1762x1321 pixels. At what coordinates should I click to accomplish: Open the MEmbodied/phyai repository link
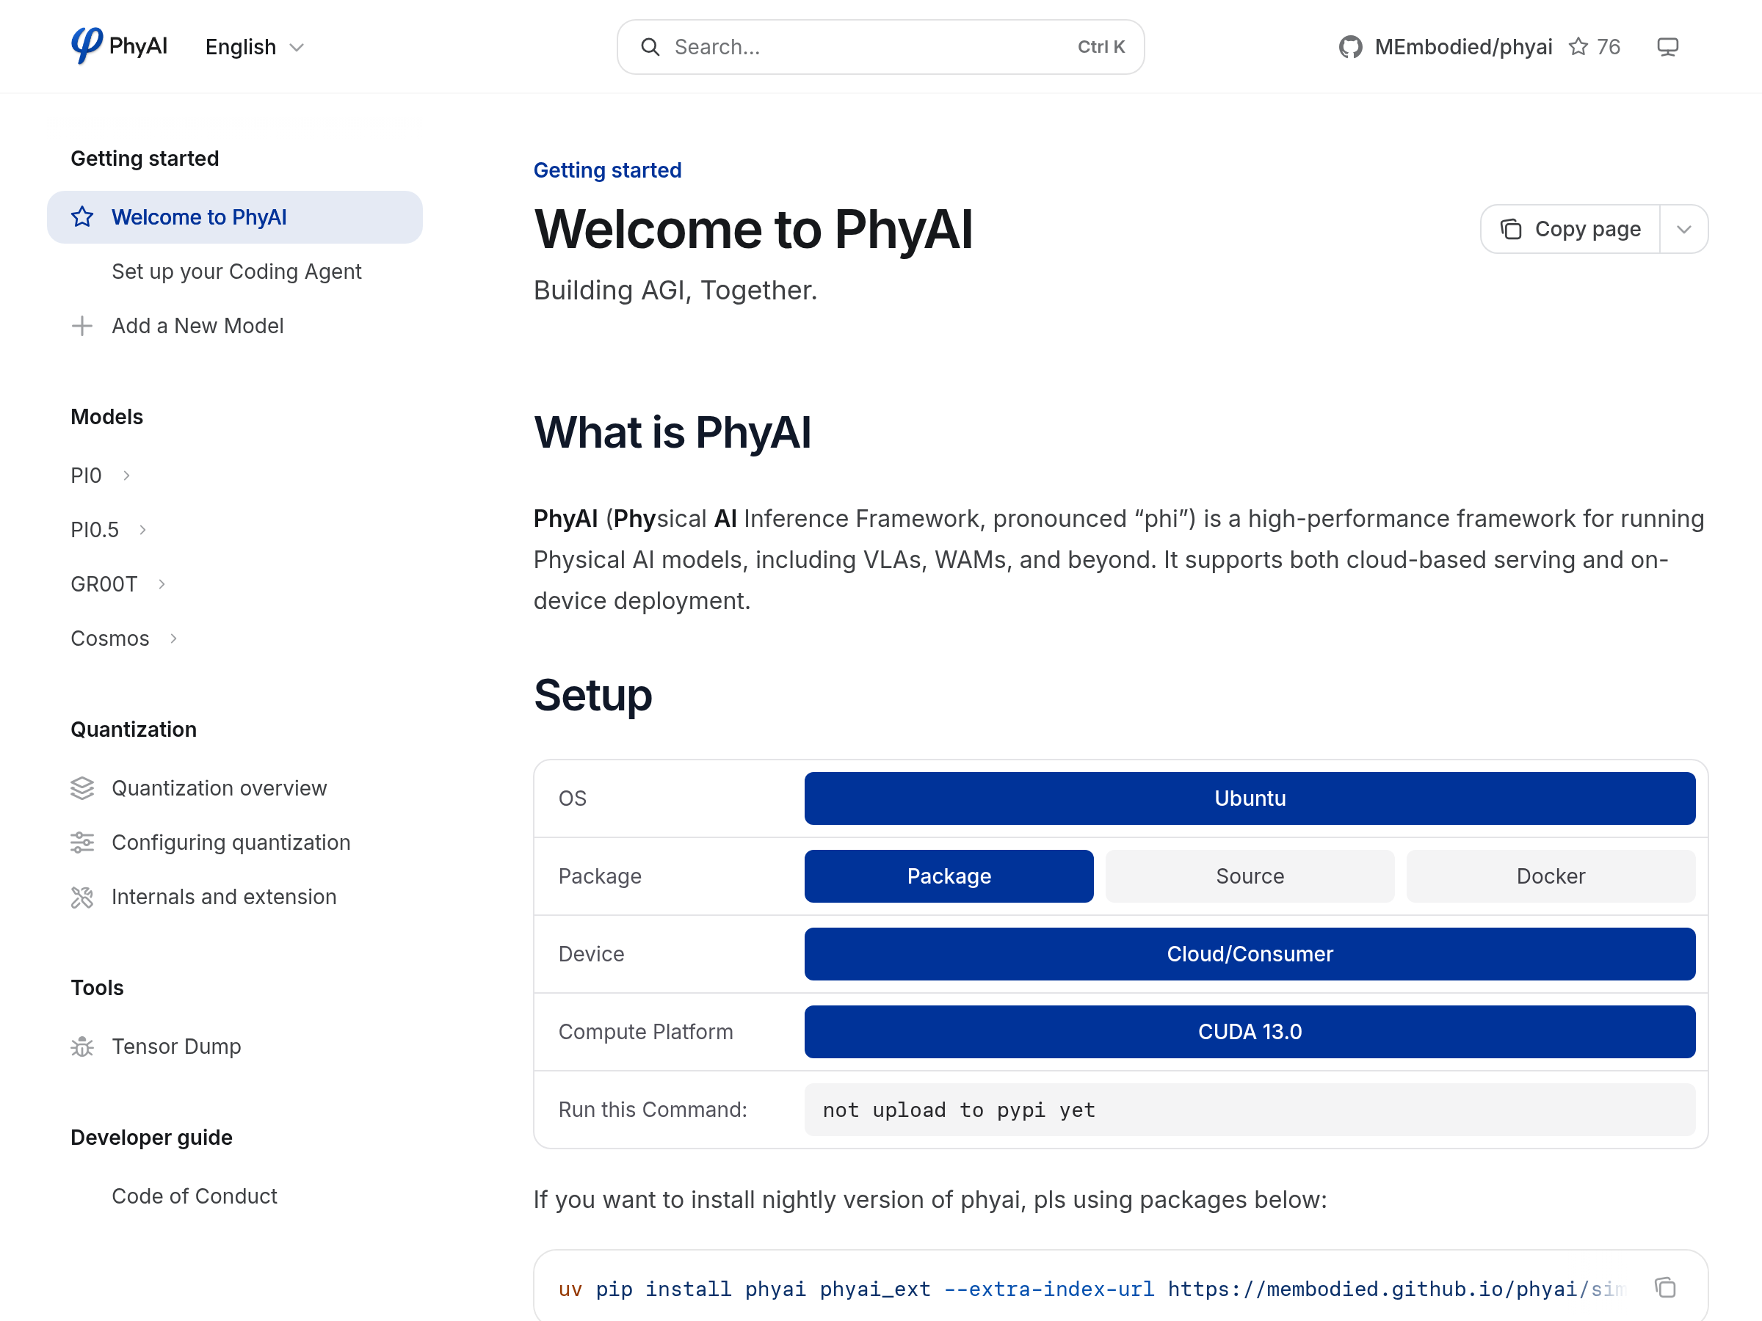(1463, 47)
